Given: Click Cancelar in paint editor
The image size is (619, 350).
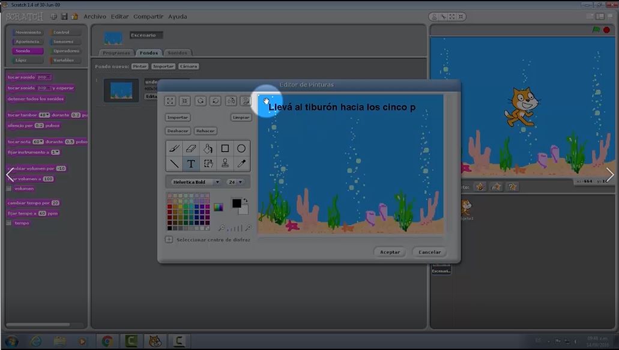Looking at the screenshot, I should pyautogui.click(x=429, y=252).
